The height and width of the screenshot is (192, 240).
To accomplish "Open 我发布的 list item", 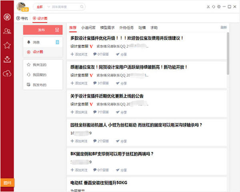I will coord(39,85).
